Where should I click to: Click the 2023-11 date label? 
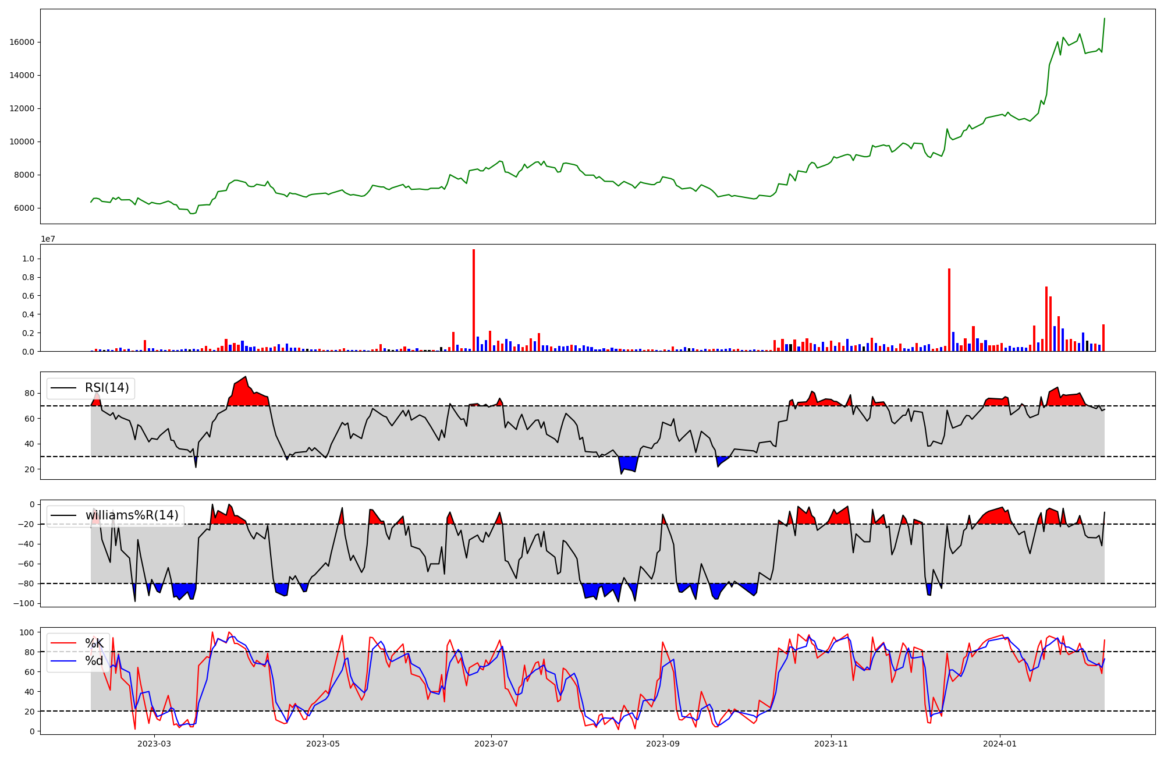coord(831,744)
